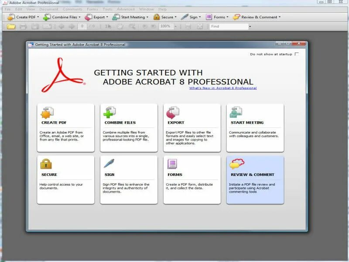Image resolution: width=349 pixels, height=262 pixels.
Task: Open the Tools menu
Action: pos(107,9)
